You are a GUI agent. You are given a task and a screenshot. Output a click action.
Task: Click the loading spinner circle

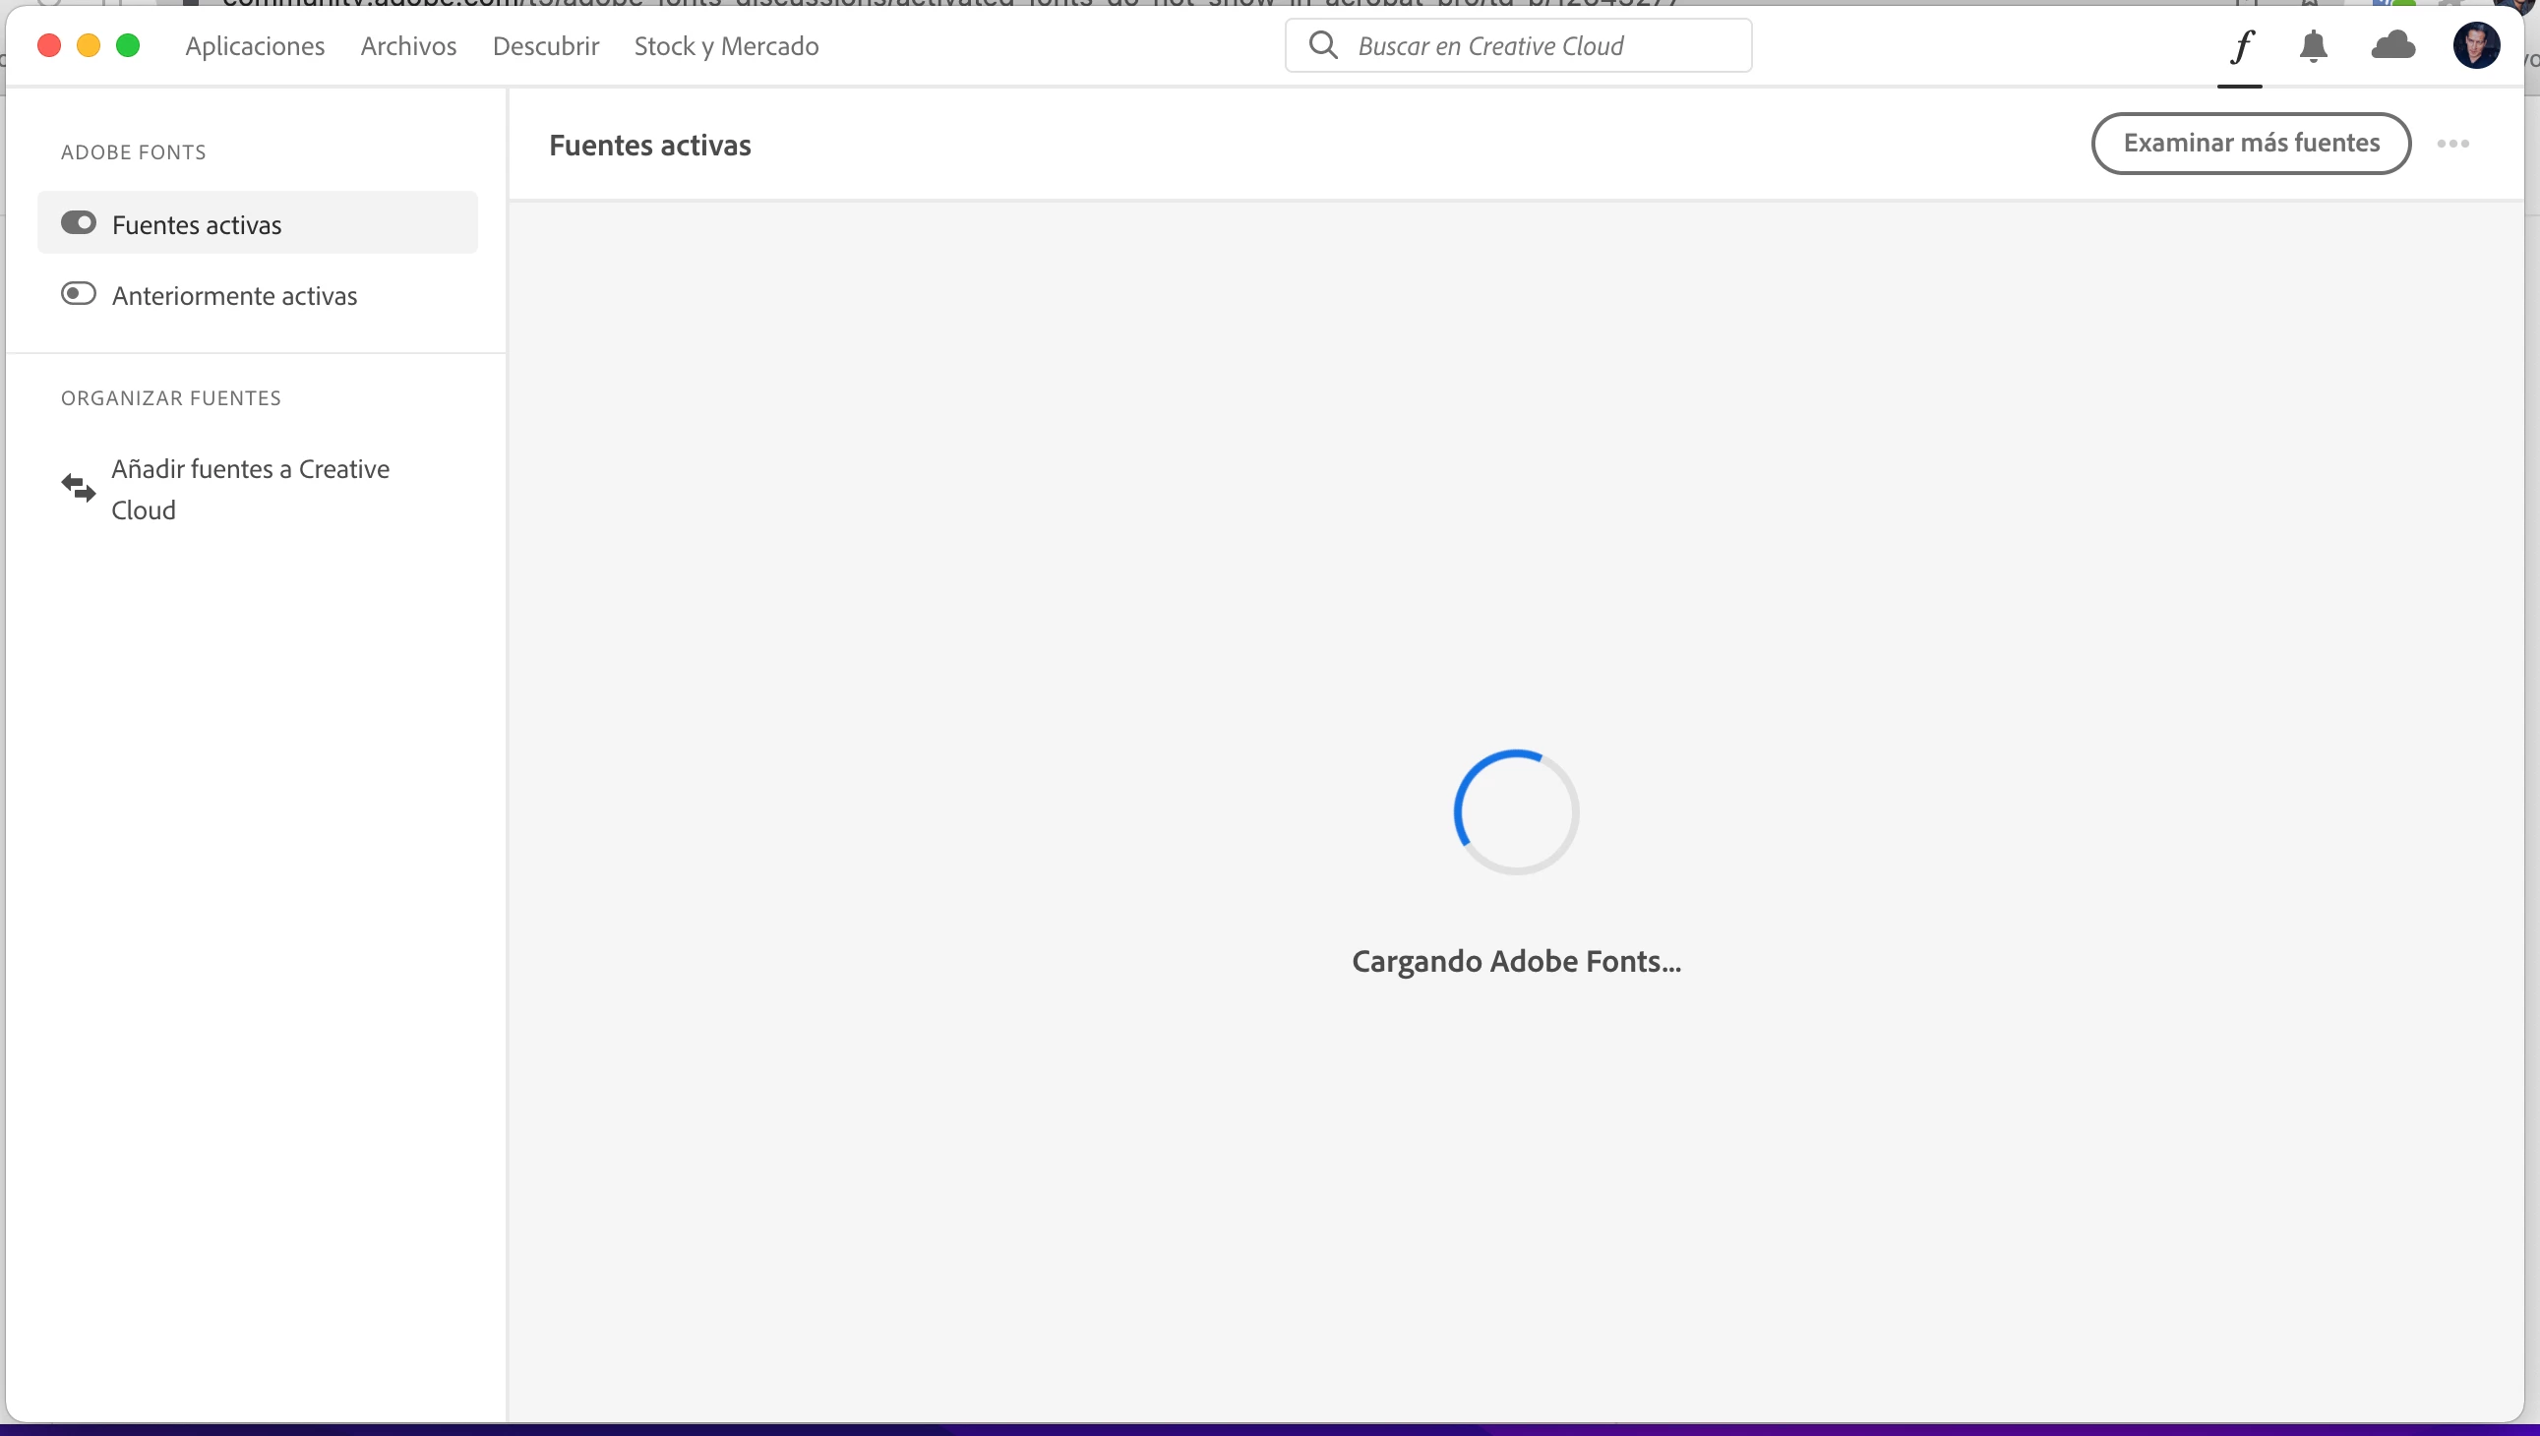pos(1516,811)
